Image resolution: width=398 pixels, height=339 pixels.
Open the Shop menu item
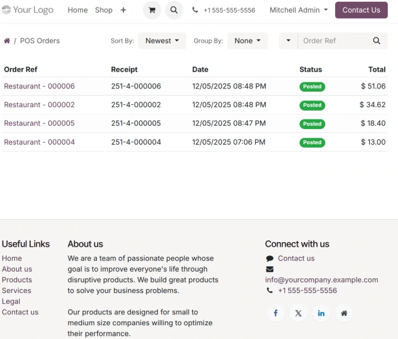104,10
